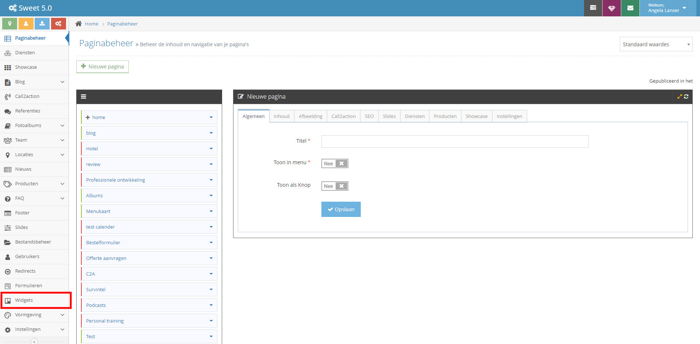This screenshot has width=700, height=344.
Task: Collapse the sidebar with bottom chevron
Action: click(x=34, y=341)
